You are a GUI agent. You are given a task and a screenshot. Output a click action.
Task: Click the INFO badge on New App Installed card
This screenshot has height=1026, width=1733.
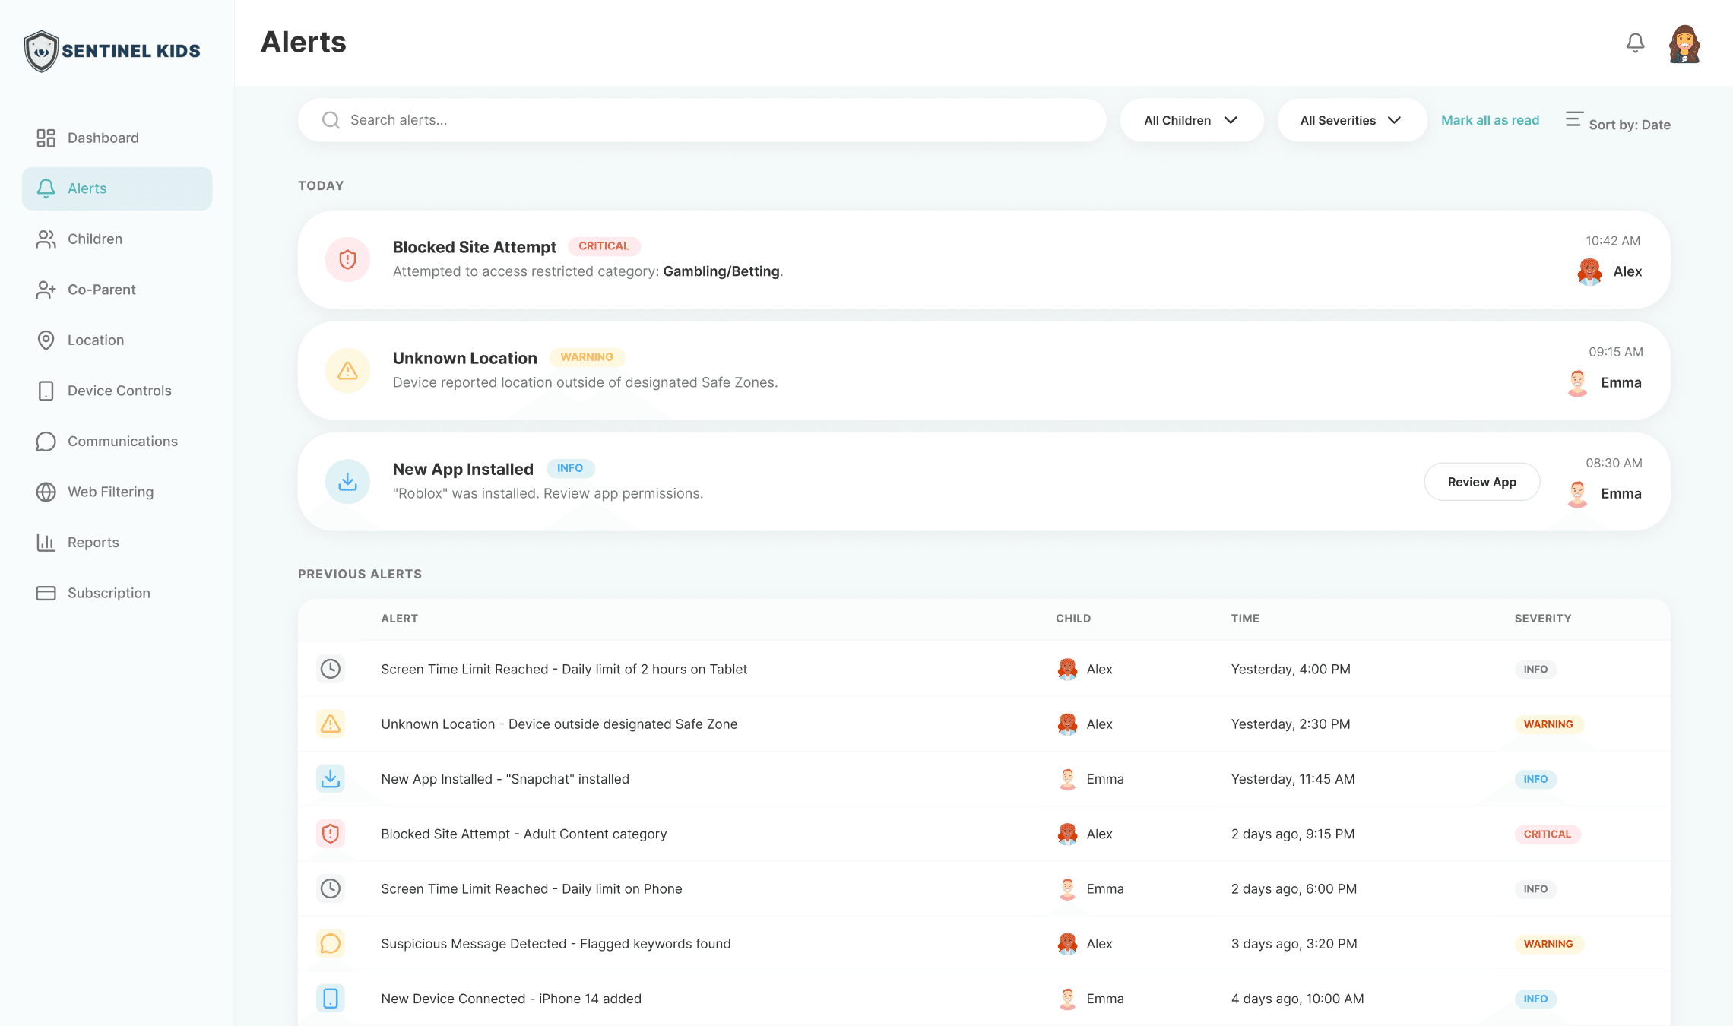click(x=570, y=468)
